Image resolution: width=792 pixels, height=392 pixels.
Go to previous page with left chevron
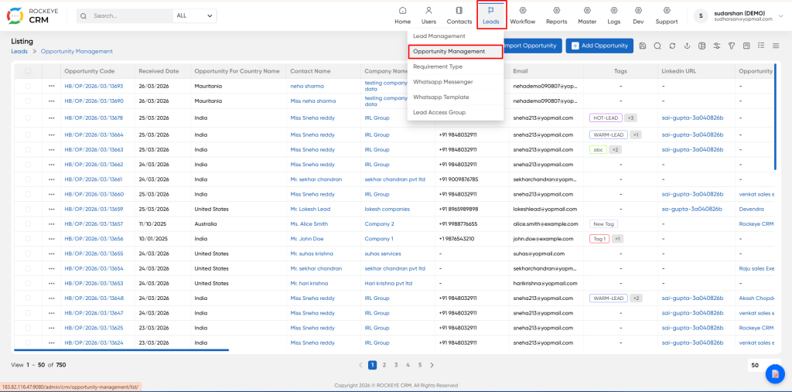tap(360, 365)
